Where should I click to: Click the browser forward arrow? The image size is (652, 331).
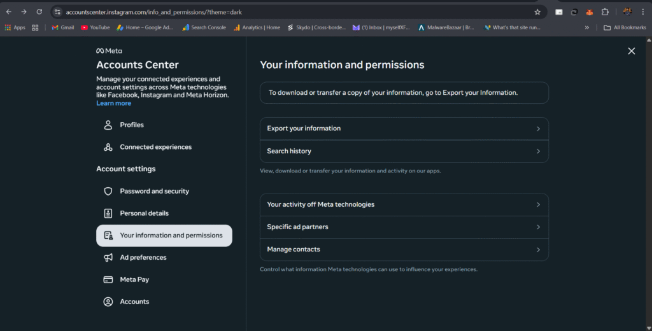(24, 12)
